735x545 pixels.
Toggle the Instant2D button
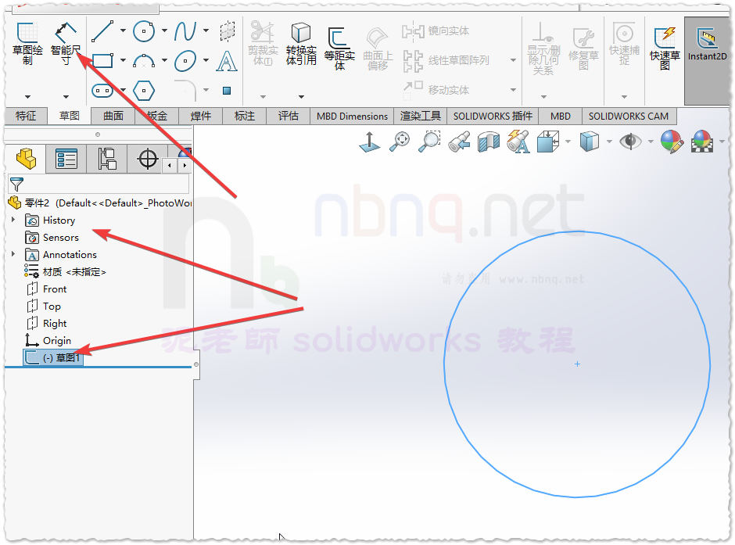tap(708, 60)
